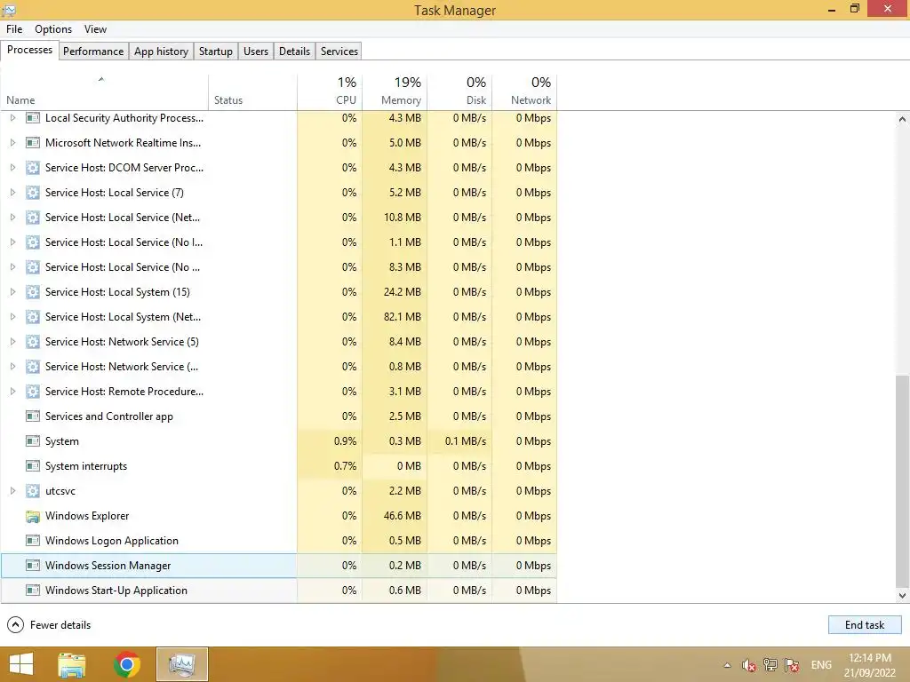Click the process list scrollbar thumb
The image size is (910, 682).
click(x=902, y=481)
